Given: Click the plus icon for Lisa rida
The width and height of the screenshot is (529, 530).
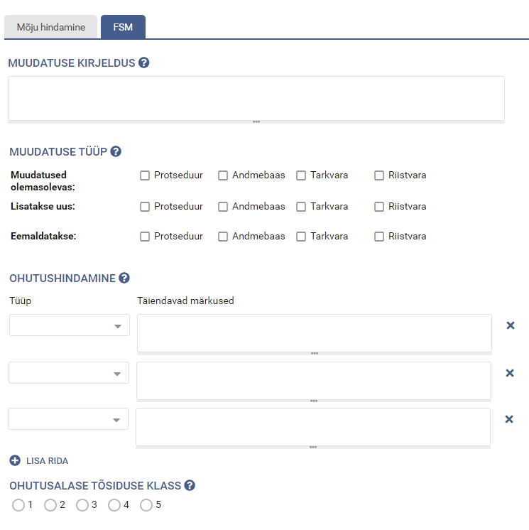Looking at the screenshot, I should 15,460.
